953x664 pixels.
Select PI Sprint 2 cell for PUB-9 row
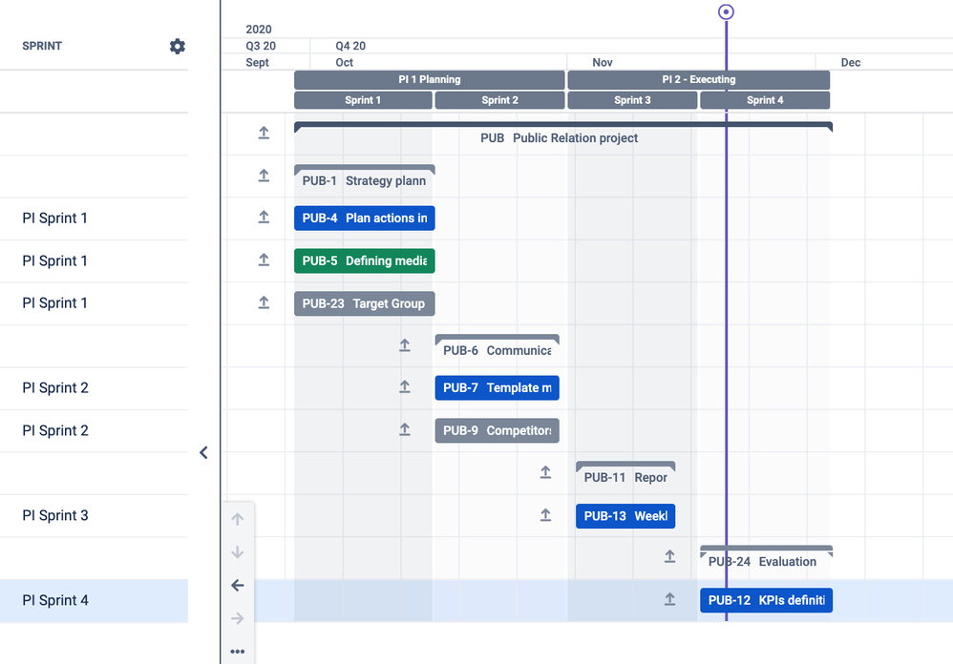pos(94,431)
